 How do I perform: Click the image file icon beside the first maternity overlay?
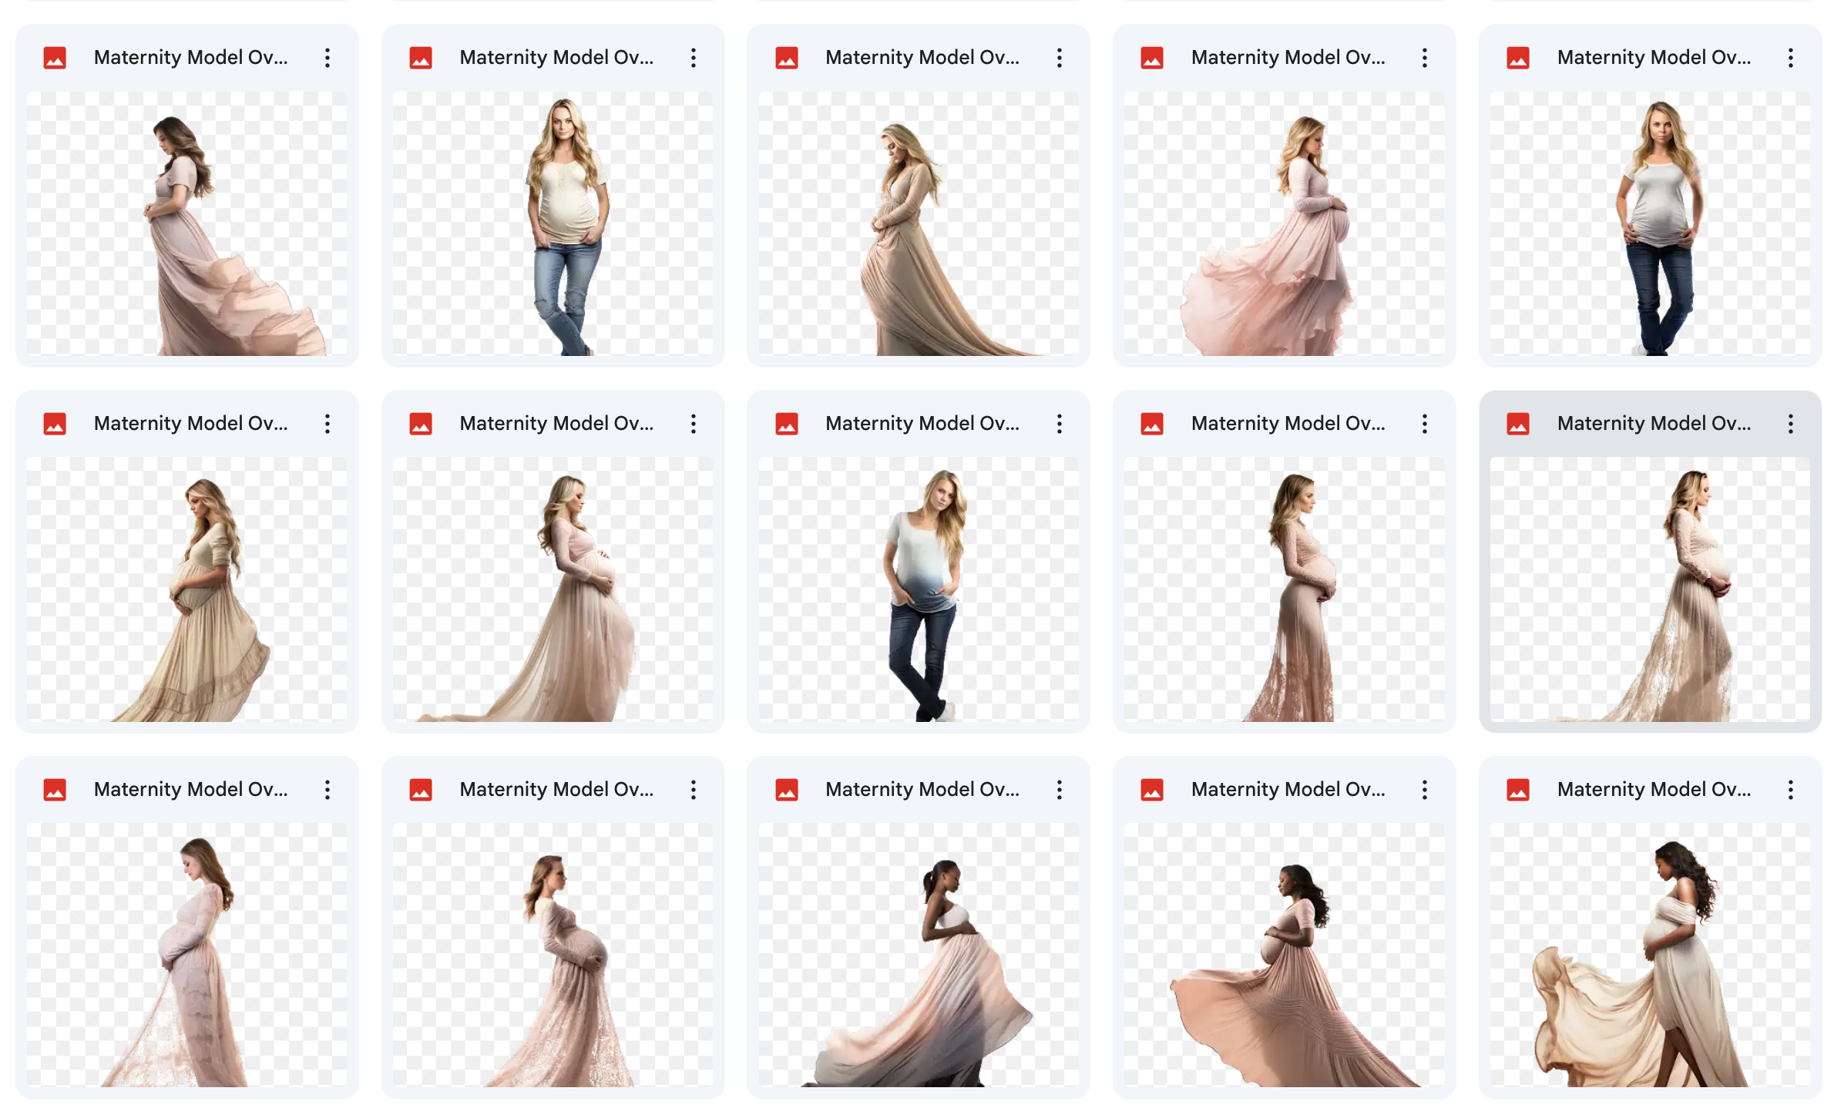(54, 57)
